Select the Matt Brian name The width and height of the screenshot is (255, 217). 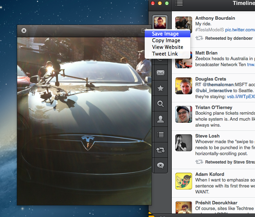pyautogui.click(x=206, y=53)
